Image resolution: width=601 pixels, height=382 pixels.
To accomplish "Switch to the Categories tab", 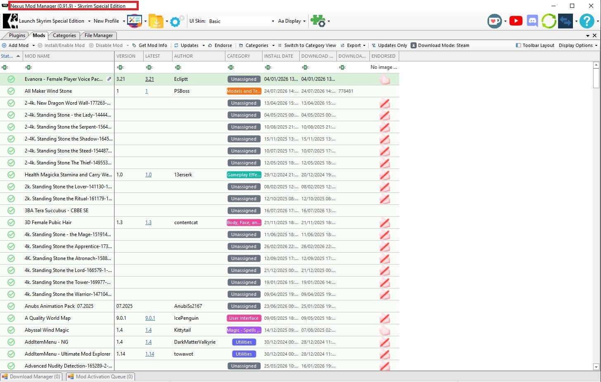I will point(64,35).
